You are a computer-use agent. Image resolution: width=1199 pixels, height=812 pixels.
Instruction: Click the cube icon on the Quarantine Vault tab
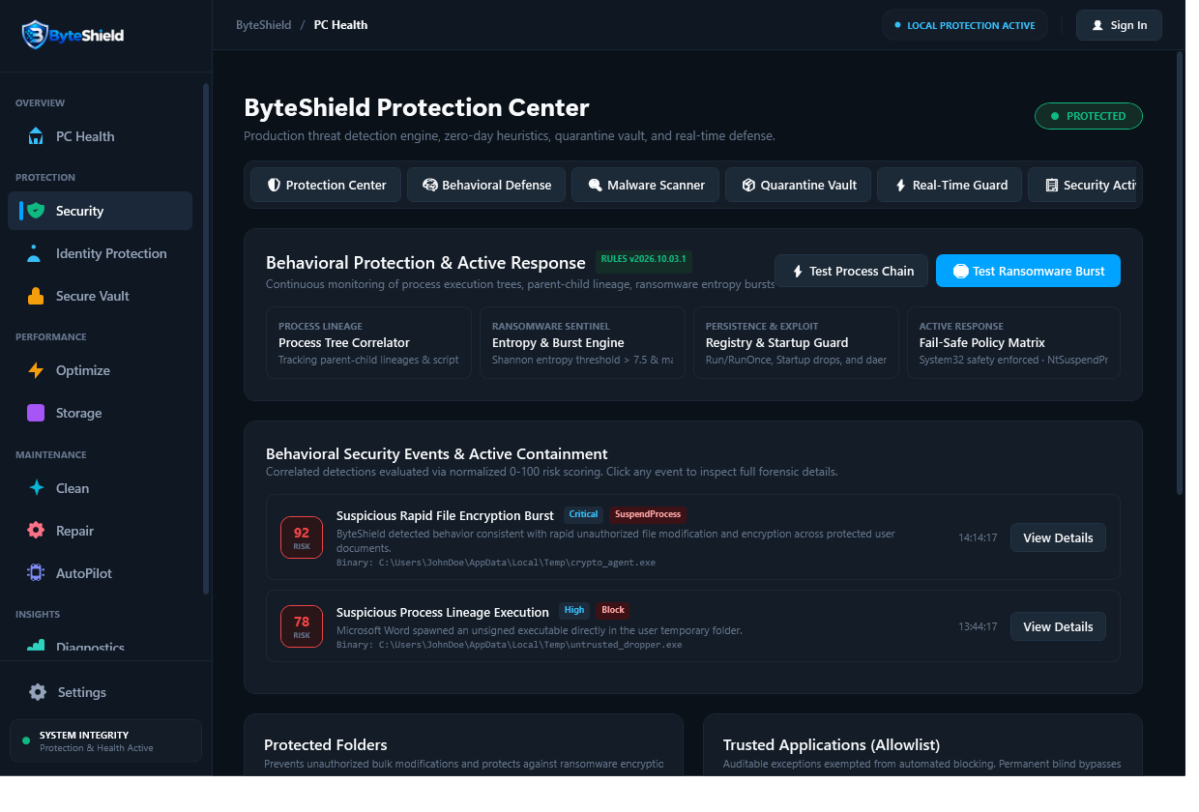click(x=748, y=185)
